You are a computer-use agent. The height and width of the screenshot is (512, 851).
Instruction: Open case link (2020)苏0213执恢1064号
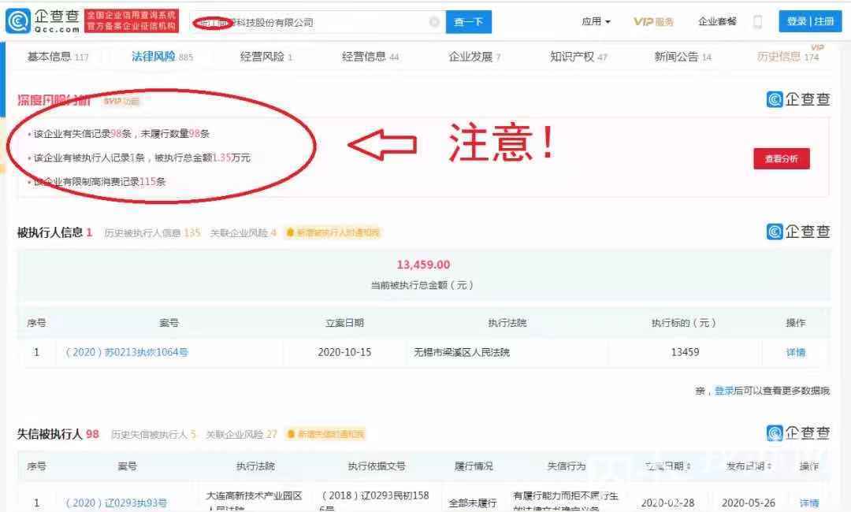click(126, 352)
